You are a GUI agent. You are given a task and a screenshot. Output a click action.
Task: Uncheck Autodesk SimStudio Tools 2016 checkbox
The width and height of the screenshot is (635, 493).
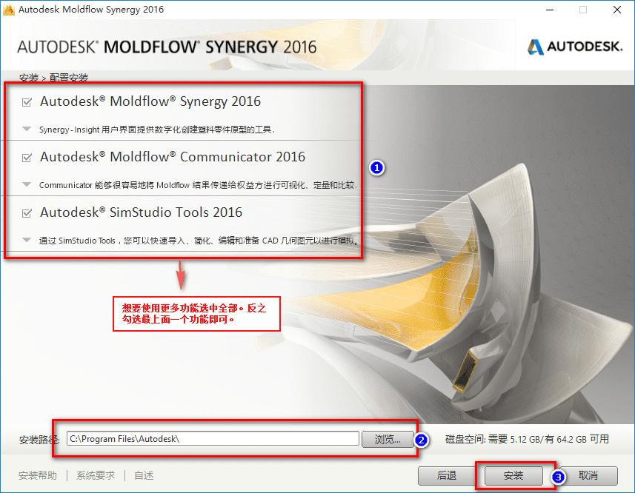click(x=27, y=212)
